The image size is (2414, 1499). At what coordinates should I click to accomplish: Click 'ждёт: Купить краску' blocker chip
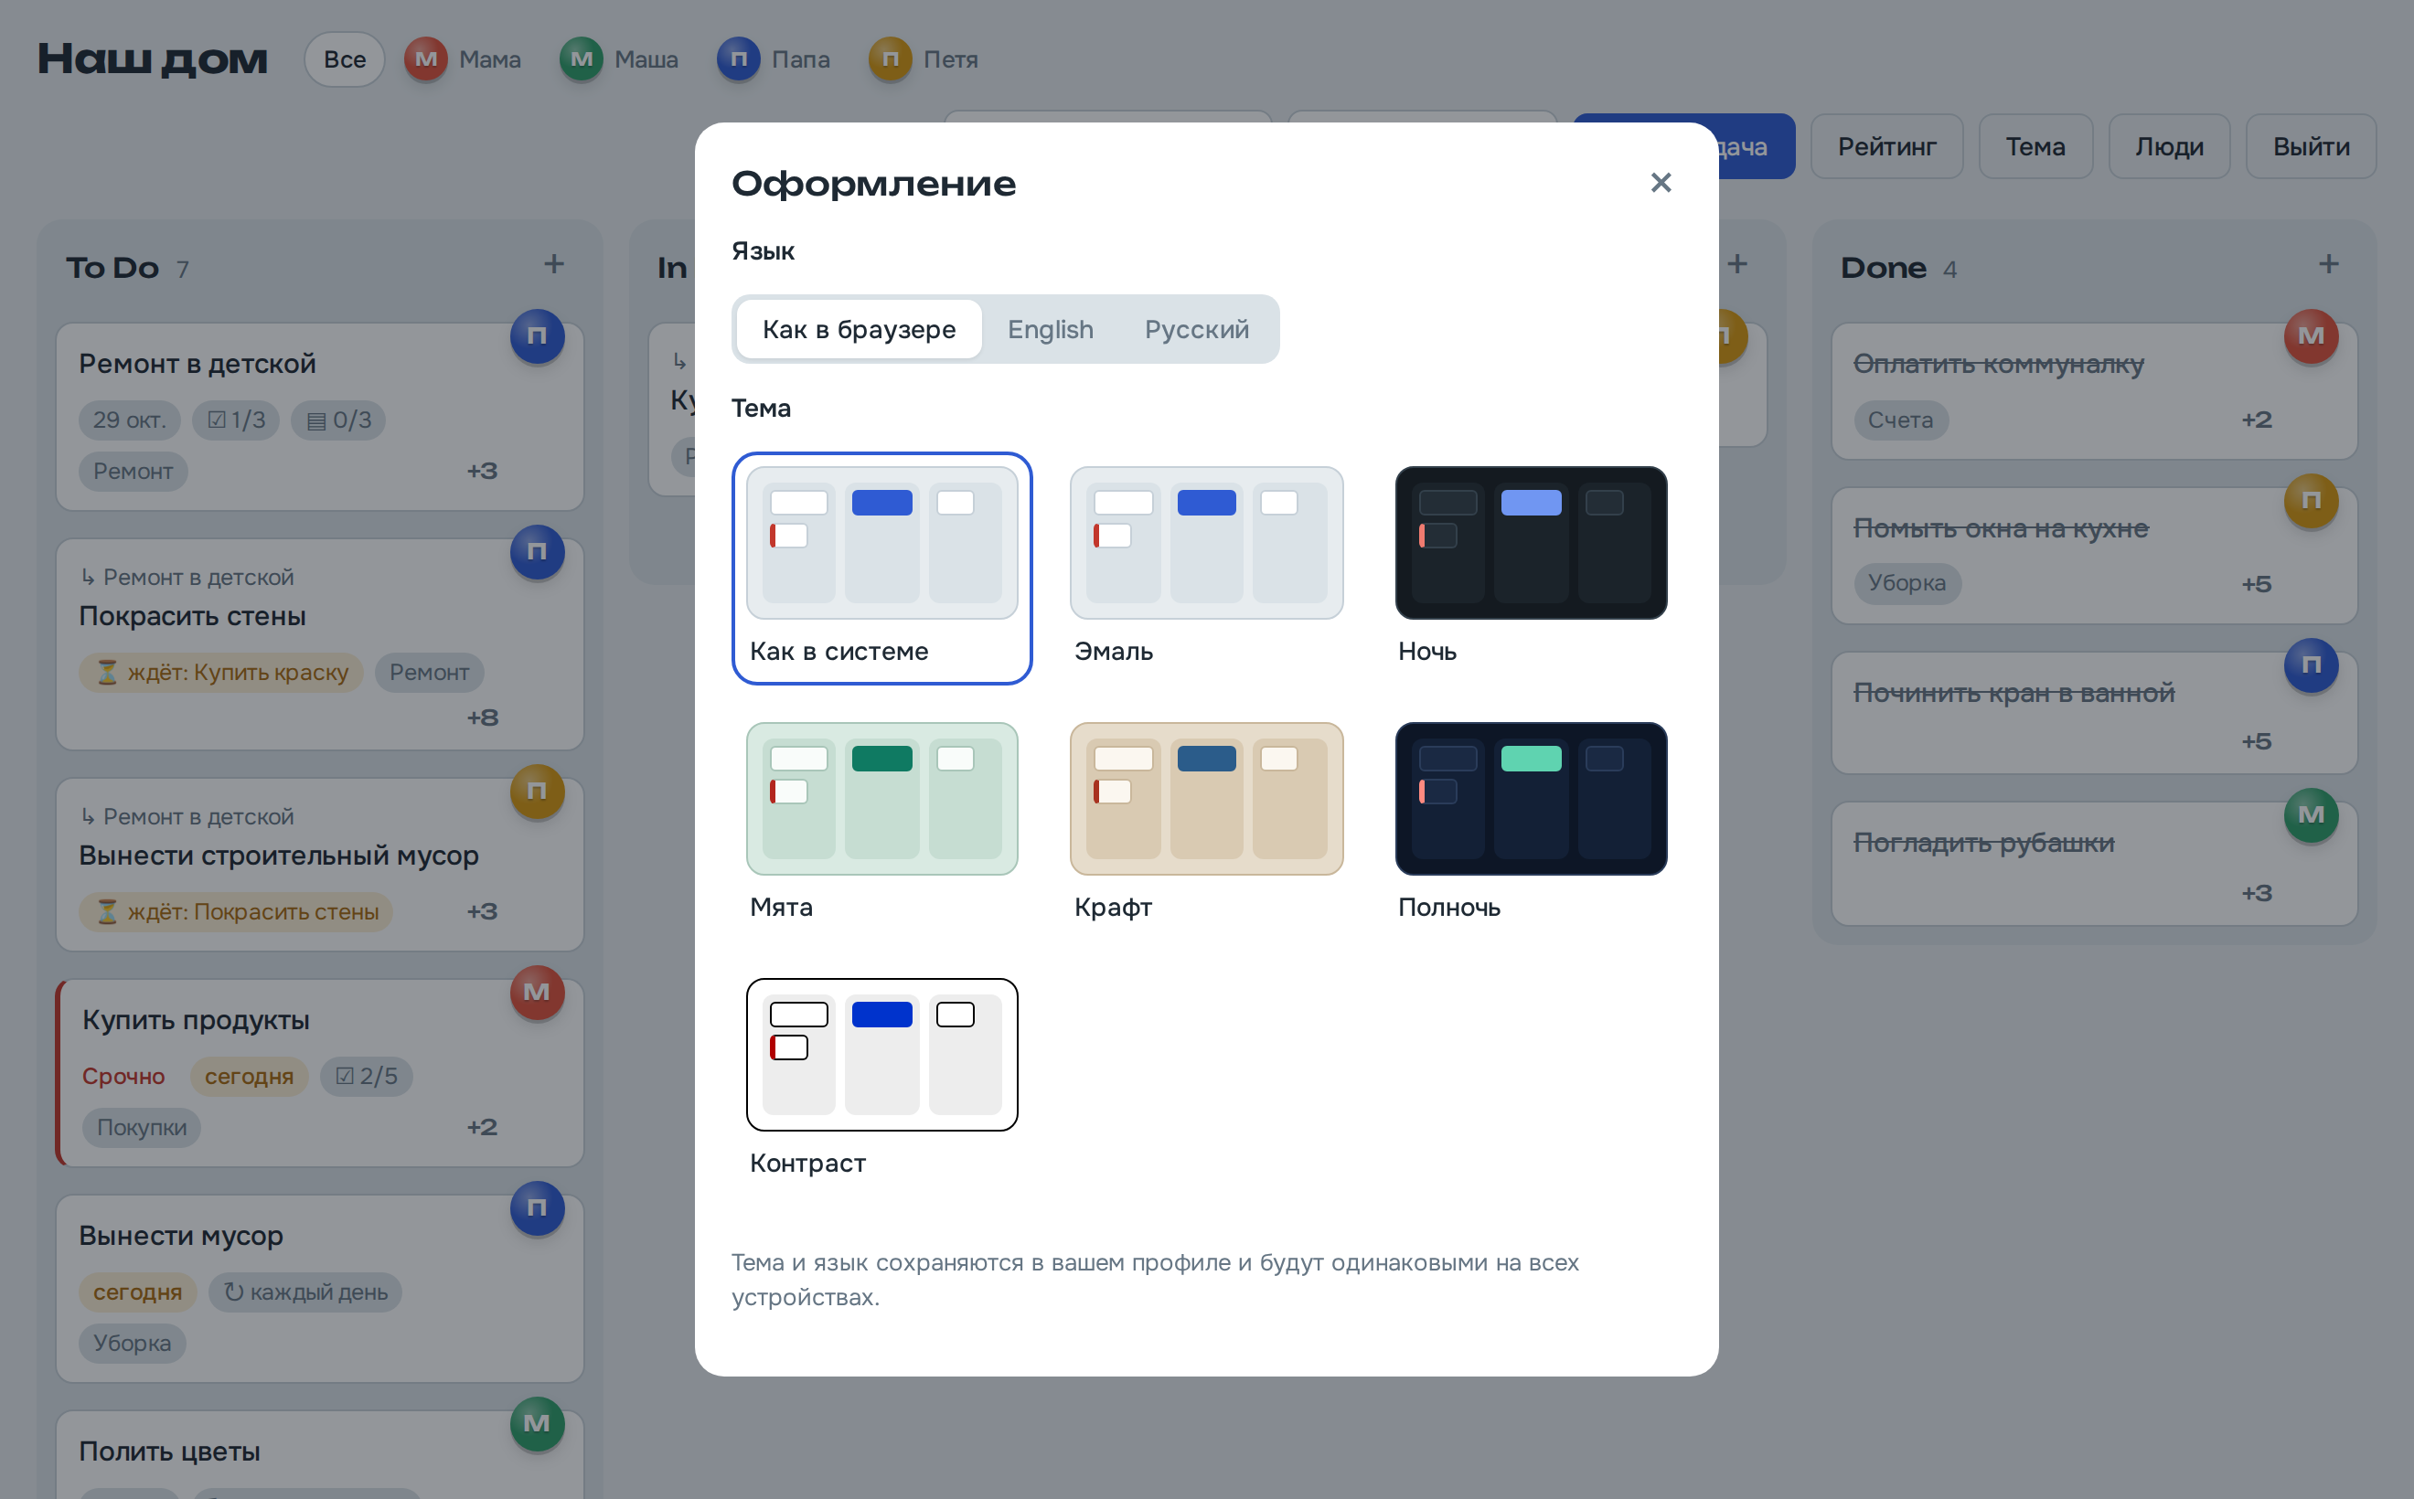221,672
